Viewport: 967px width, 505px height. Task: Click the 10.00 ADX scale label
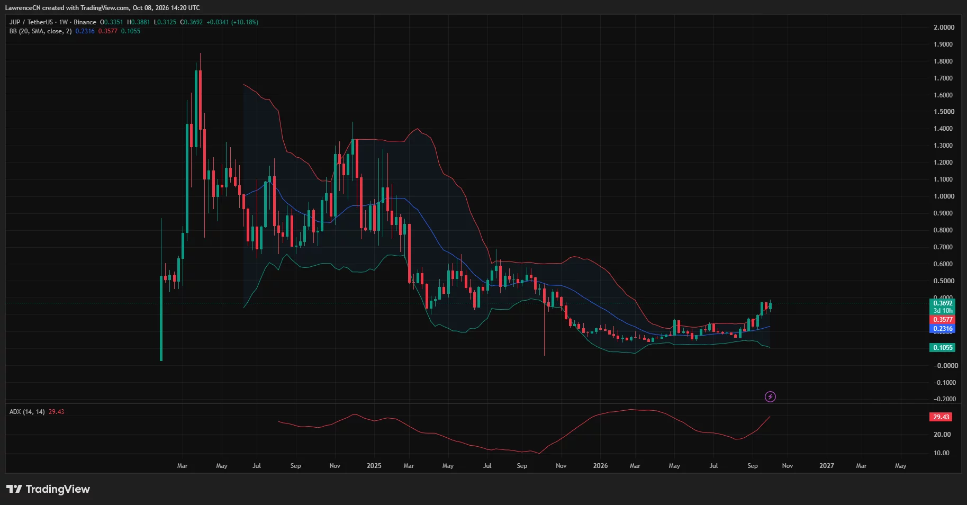(942, 453)
